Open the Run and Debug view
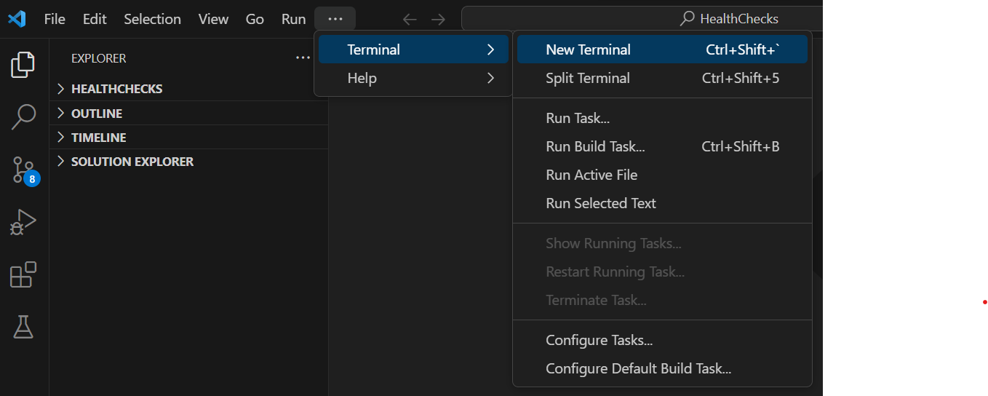The height and width of the screenshot is (396, 988). [x=23, y=222]
